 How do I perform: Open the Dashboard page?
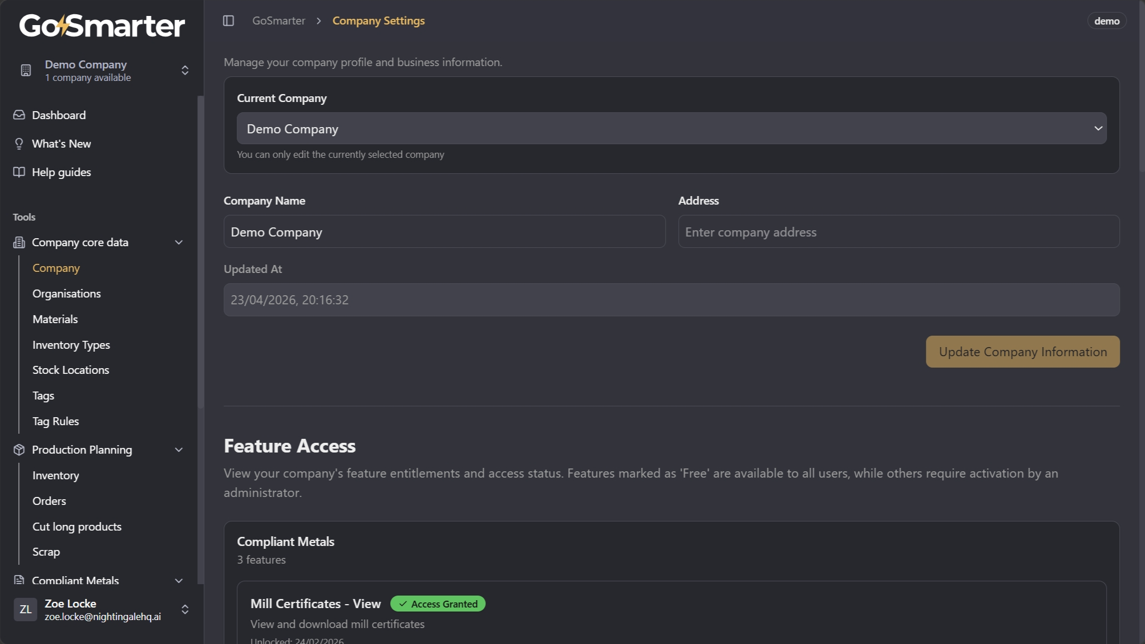click(x=59, y=115)
